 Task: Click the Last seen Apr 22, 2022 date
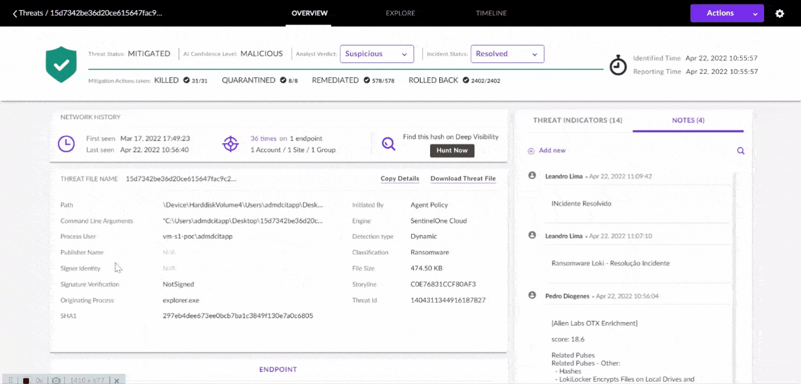coord(155,150)
